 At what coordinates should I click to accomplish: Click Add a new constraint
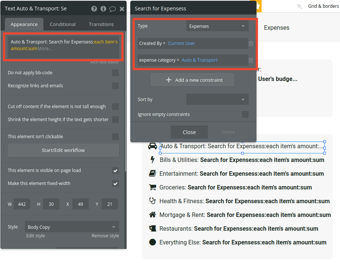(x=192, y=79)
